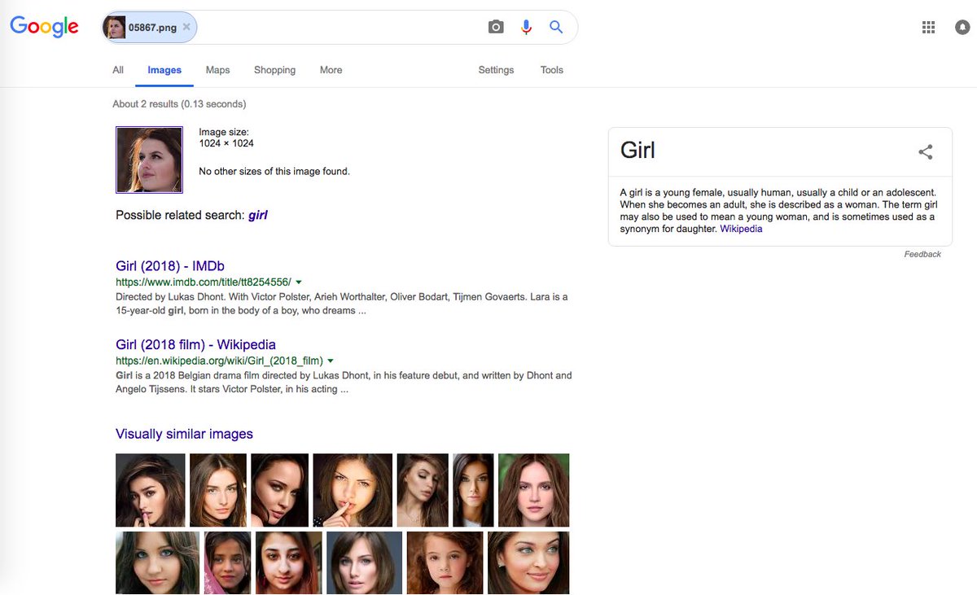Open the Settings menu
Viewport: 977px width, 595px height.
click(x=496, y=70)
